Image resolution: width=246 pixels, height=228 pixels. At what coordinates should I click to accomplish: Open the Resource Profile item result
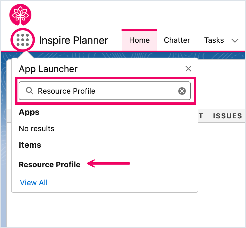tap(49, 164)
